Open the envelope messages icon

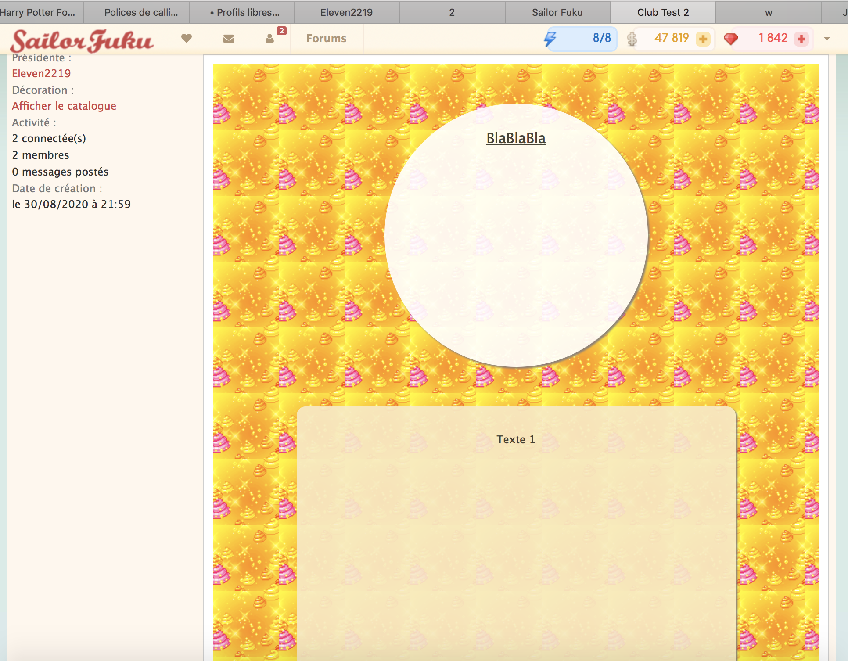(228, 39)
